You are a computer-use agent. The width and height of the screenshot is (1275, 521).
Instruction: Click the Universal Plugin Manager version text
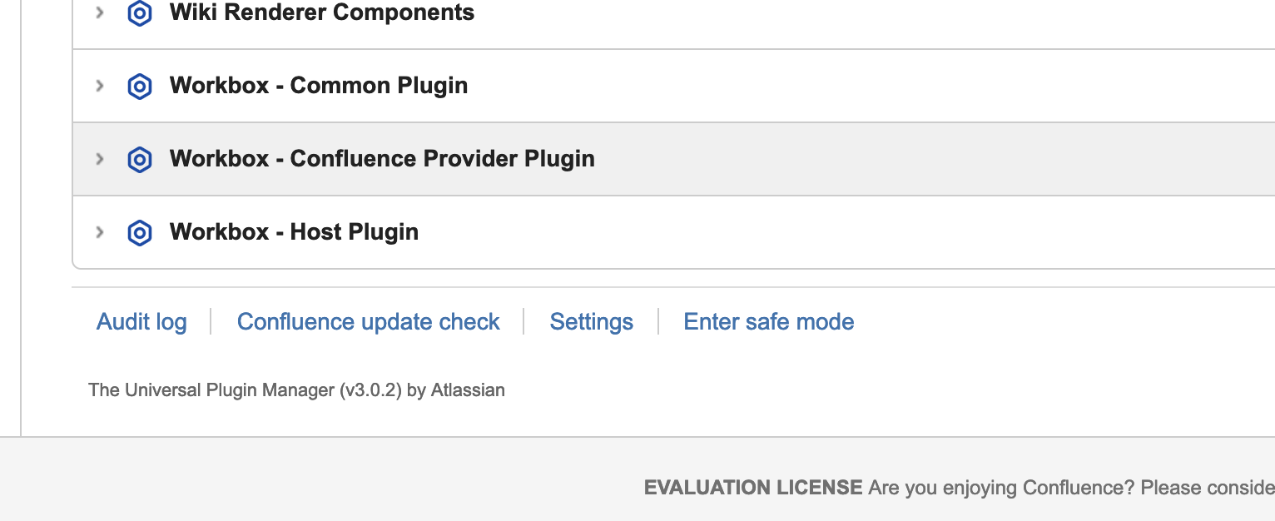coord(246,390)
